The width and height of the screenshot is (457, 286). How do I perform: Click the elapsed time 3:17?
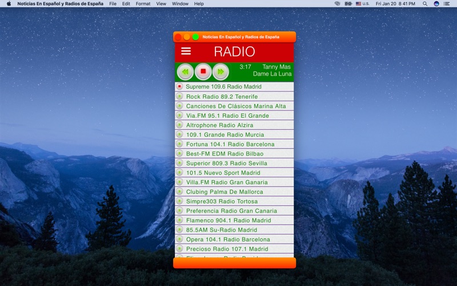pyautogui.click(x=245, y=67)
